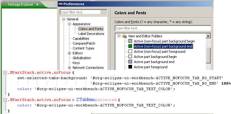Click the scroll up arrow in color list
The height and width of the screenshot is (114, 231).
tap(208, 36)
